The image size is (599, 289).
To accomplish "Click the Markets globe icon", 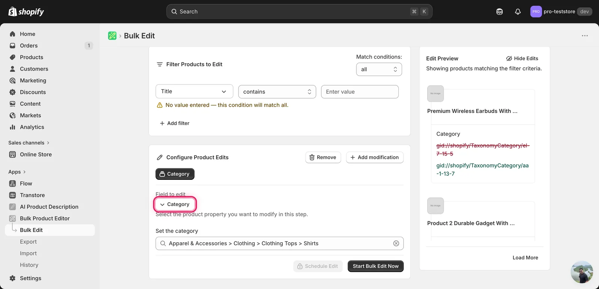I will pos(12,115).
